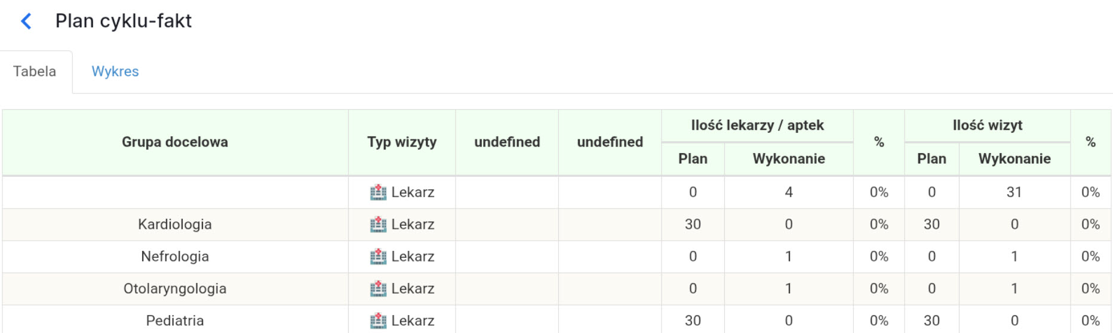
Task: Click the Typ wizyty column header
Action: (x=402, y=142)
